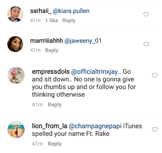The width and height of the screenshot is (162, 153).
Task: View who liked via "1 like"
Action: [x=51, y=21]
